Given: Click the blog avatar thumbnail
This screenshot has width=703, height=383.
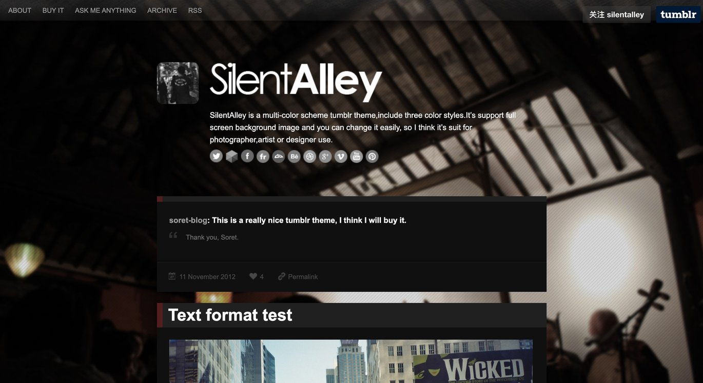Looking at the screenshot, I should (x=178, y=83).
